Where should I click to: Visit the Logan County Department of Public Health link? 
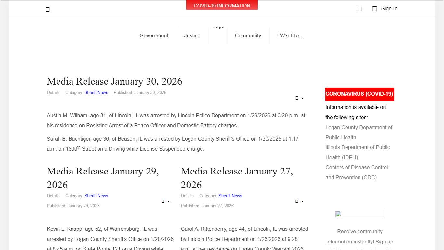[359, 132]
